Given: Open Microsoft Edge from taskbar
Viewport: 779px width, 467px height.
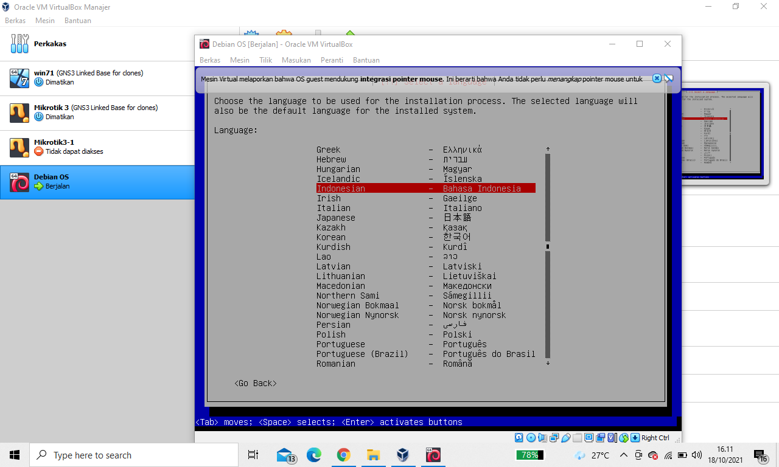Looking at the screenshot, I should pyautogui.click(x=313, y=455).
